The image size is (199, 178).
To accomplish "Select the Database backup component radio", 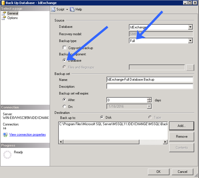I will 64,60.
